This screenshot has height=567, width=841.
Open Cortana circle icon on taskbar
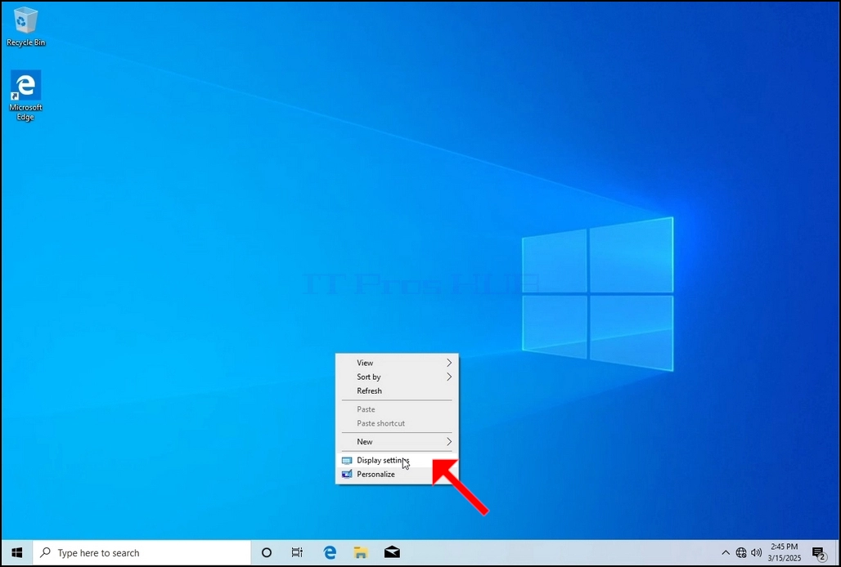pyautogui.click(x=267, y=552)
